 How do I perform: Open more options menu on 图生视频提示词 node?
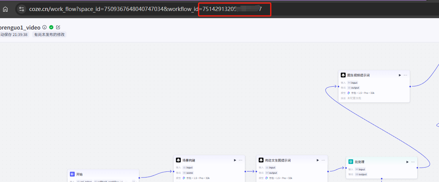point(406,75)
